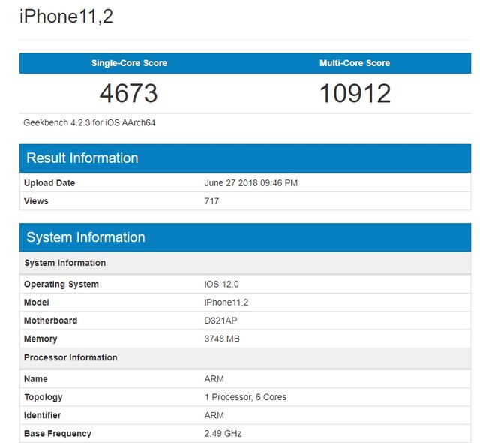This screenshot has width=480, height=443.
Task: Select the ARM value in Identifier row
Action: [x=214, y=415]
